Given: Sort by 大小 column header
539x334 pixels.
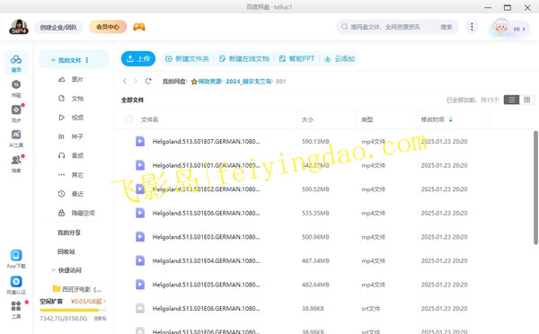Looking at the screenshot, I should (307, 119).
